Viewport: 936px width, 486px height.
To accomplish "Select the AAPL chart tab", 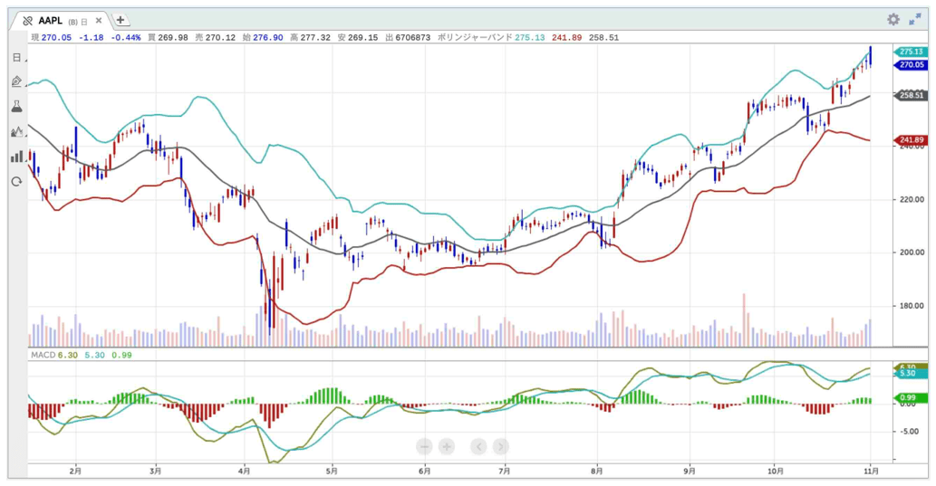I will tap(52, 20).
